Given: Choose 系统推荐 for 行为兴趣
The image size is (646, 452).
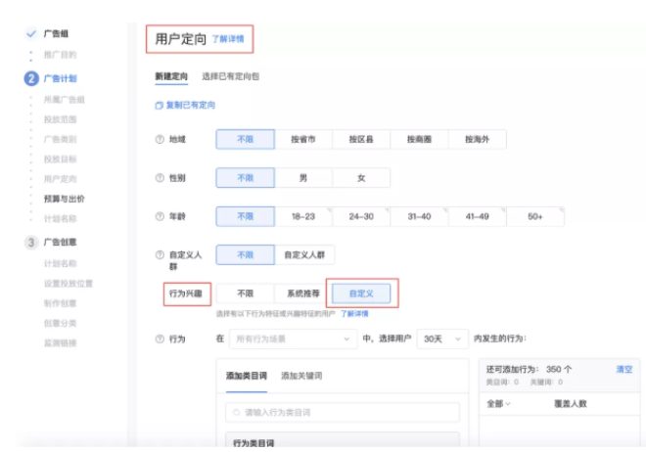Looking at the screenshot, I should click(303, 294).
